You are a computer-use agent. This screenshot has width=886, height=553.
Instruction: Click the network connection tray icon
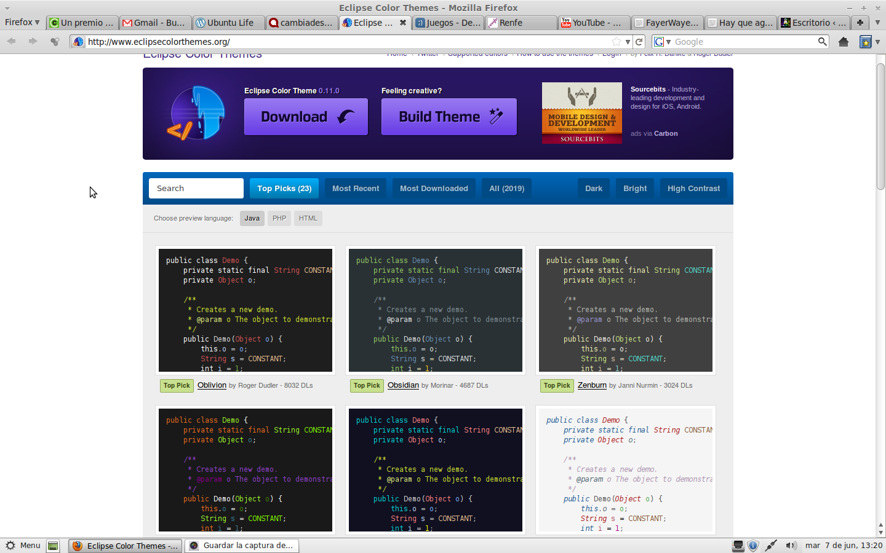(771, 545)
